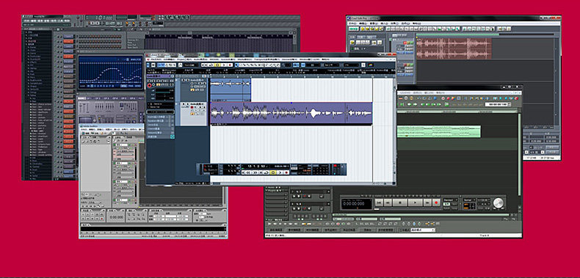Open Standard dropdown in Samplitude transport console
580x278 pixels.
(x=451, y=200)
